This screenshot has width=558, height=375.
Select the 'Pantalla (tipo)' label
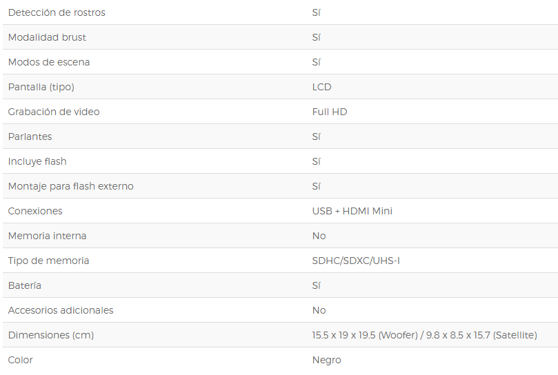(x=41, y=87)
